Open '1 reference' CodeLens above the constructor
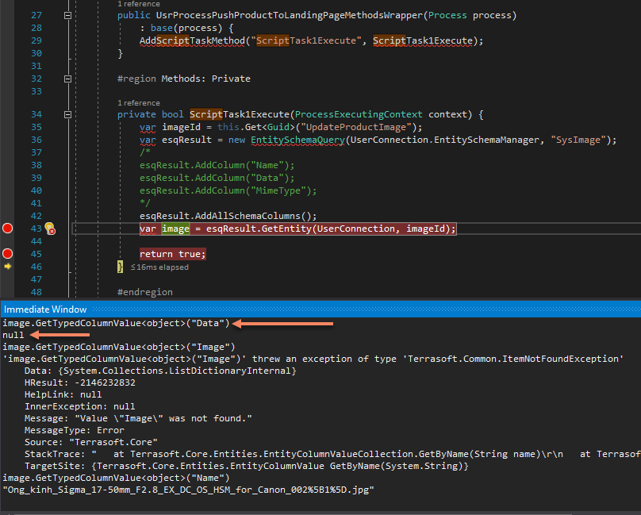This screenshot has height=515, width=641. coord(139,4)
